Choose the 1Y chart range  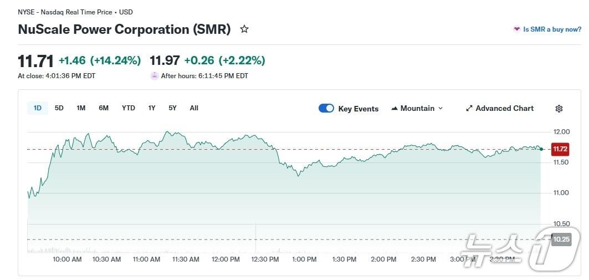[x=152, y=108]
